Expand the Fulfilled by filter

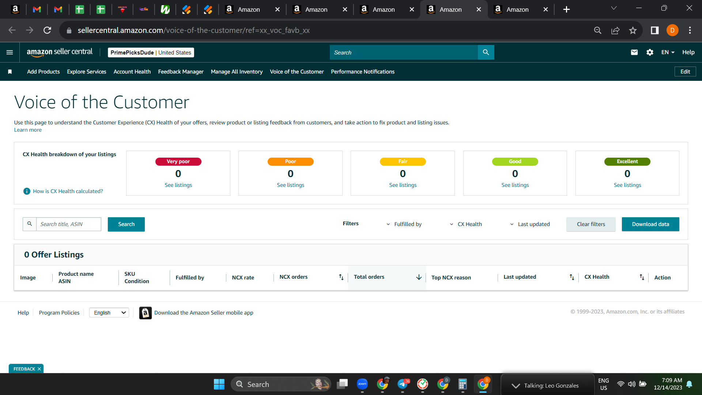(404, 224)
